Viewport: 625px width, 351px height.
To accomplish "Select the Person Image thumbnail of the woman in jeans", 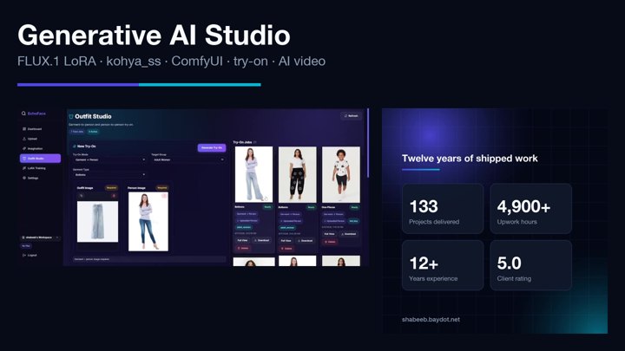I will pyautogui.click(x=148, y=221).
